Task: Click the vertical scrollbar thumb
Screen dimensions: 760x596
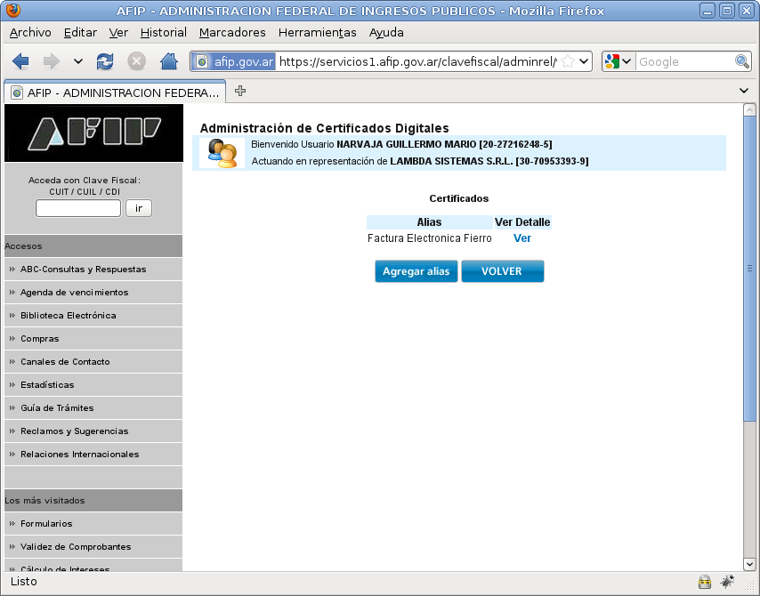Action: [749, 269]
